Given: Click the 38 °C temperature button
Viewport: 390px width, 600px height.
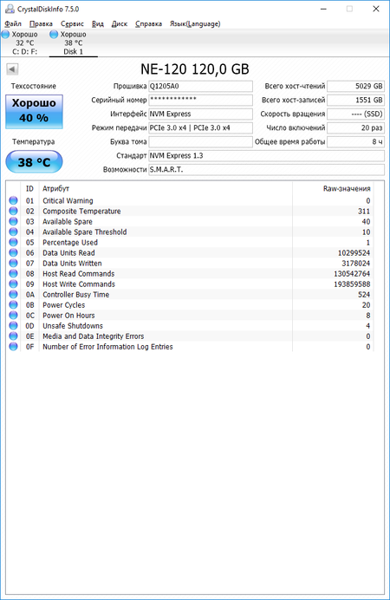Looking at the screenshot, I should [34, 162].
